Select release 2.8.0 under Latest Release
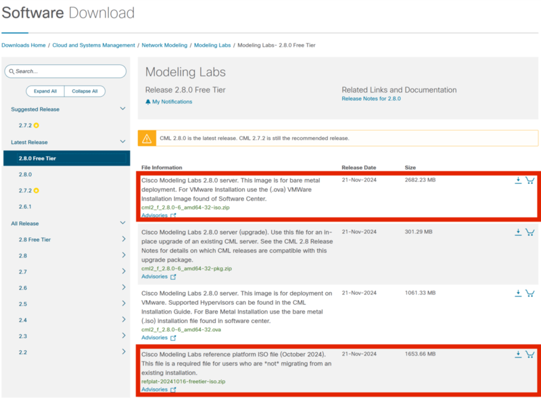Image resolution: width=541 pixels, height=415 pixels. [x=25, y=174]
